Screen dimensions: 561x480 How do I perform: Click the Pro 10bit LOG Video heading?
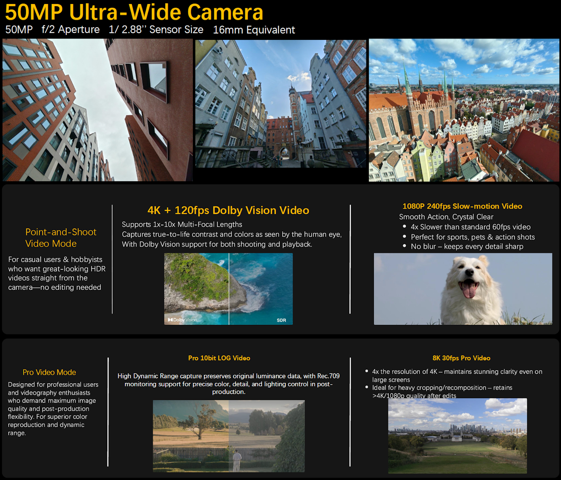pos(219,358)
